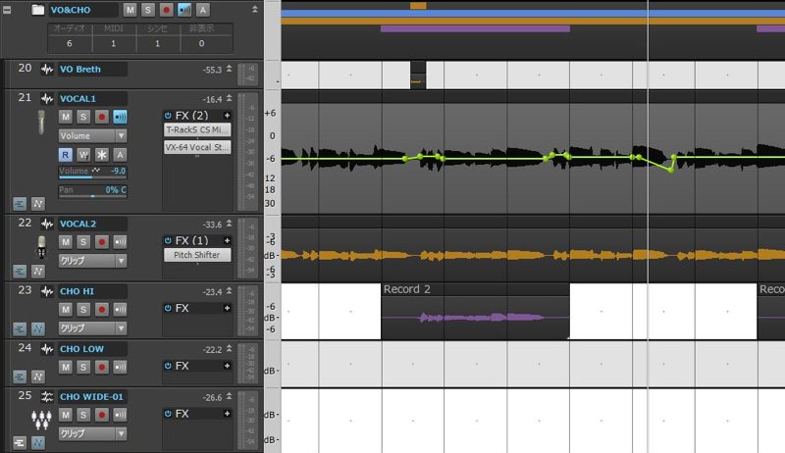This screenshot has width=785, height=453.
Task: Solo the VOCAL1 track
Action: 83,117
